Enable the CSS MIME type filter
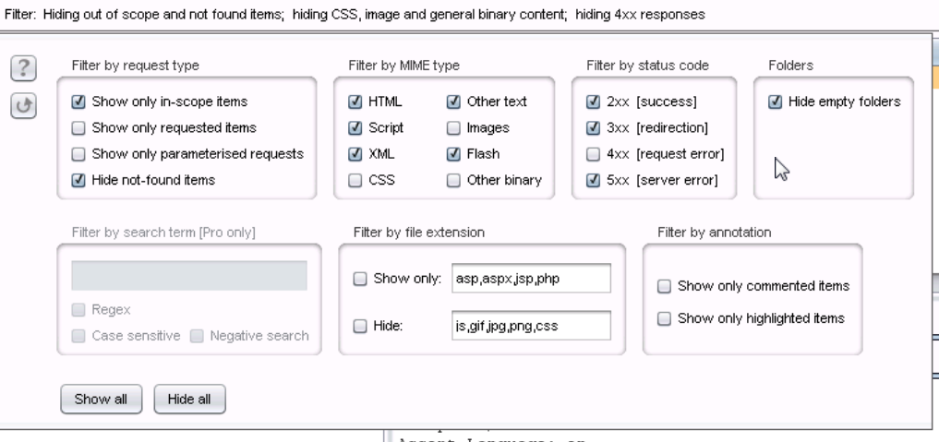Viewport: 939px width, 442px height. (355, 181)
